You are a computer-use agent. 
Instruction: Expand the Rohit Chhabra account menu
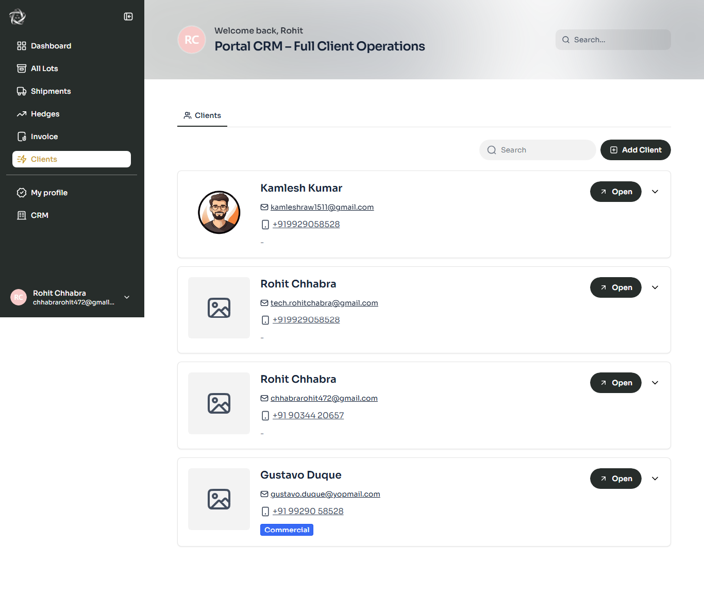click(127, 297)
